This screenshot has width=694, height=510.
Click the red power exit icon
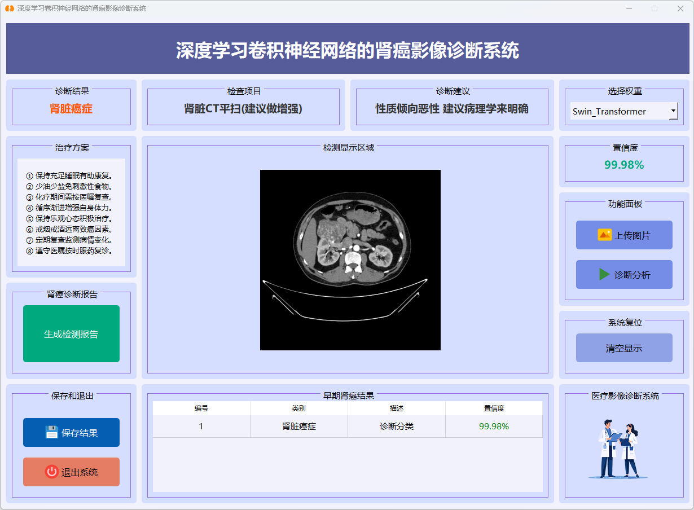click(52, 472)
